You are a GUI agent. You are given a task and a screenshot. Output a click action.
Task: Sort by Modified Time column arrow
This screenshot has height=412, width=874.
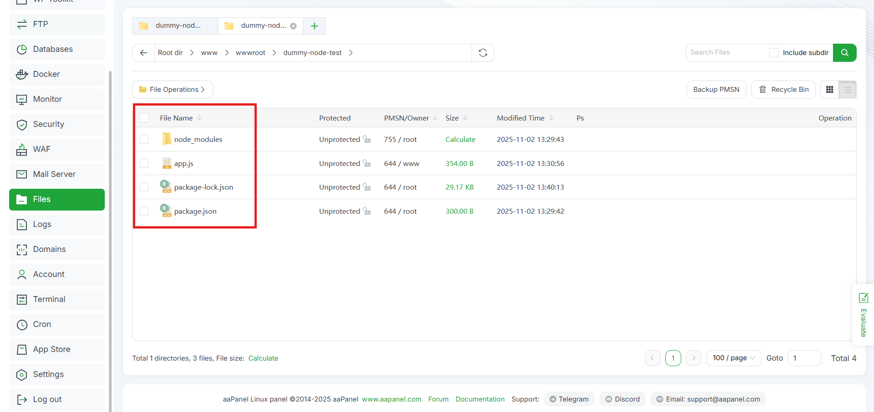point(551,118)
